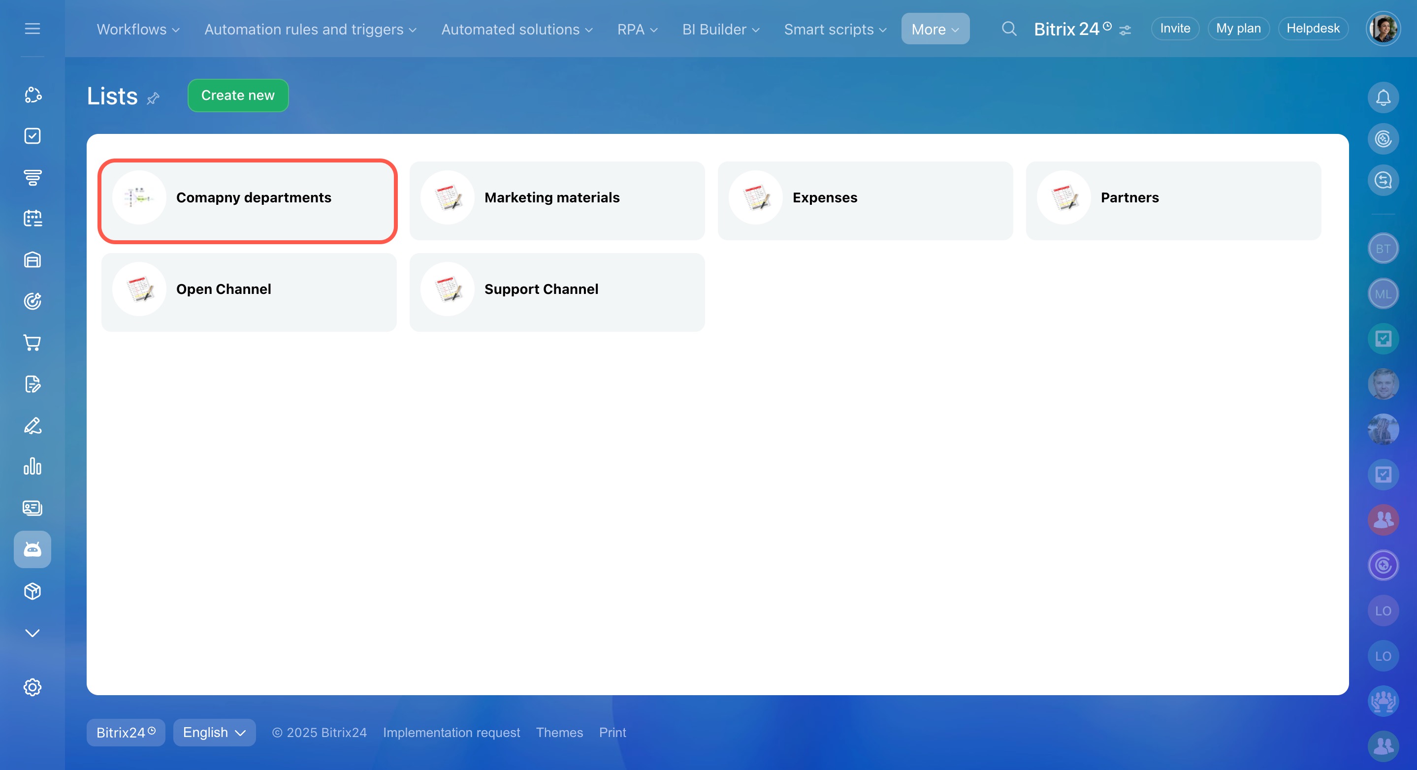This screenshot has width=1417, height=770.
Task: Open the calendar icon in sidebar
Action: [32, 219]
